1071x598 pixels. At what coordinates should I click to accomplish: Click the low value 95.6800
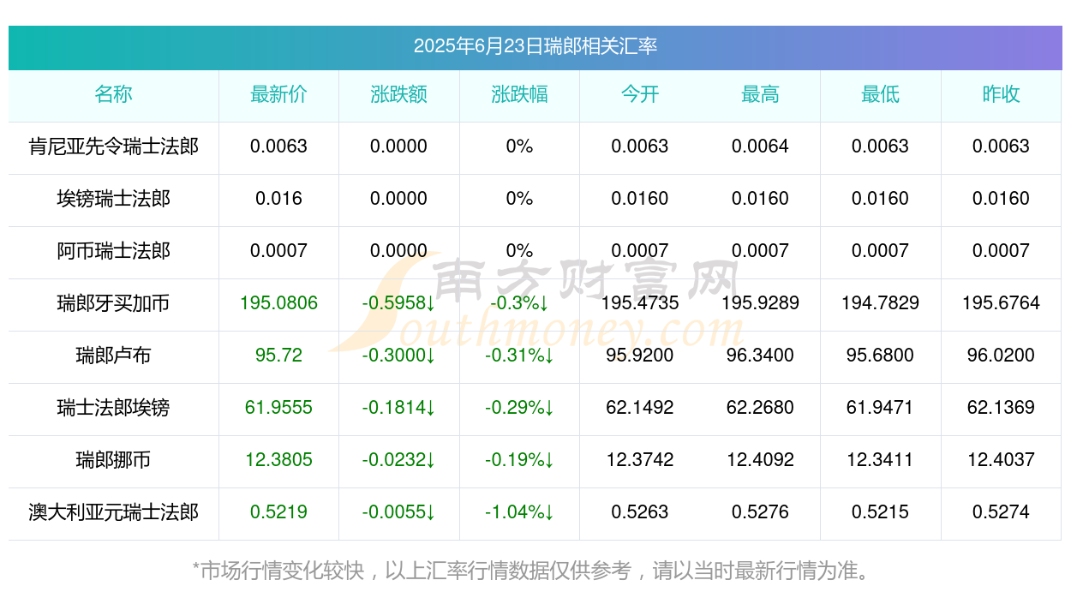(x=881, y=356)
